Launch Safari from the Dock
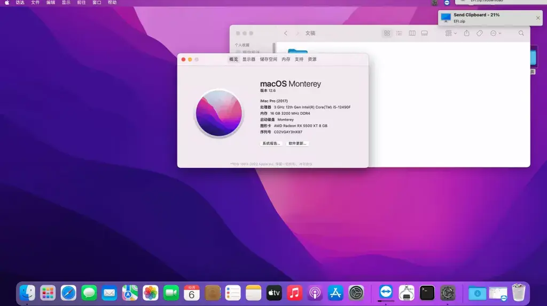The image size is (547, 306). (x=68, y=293)
